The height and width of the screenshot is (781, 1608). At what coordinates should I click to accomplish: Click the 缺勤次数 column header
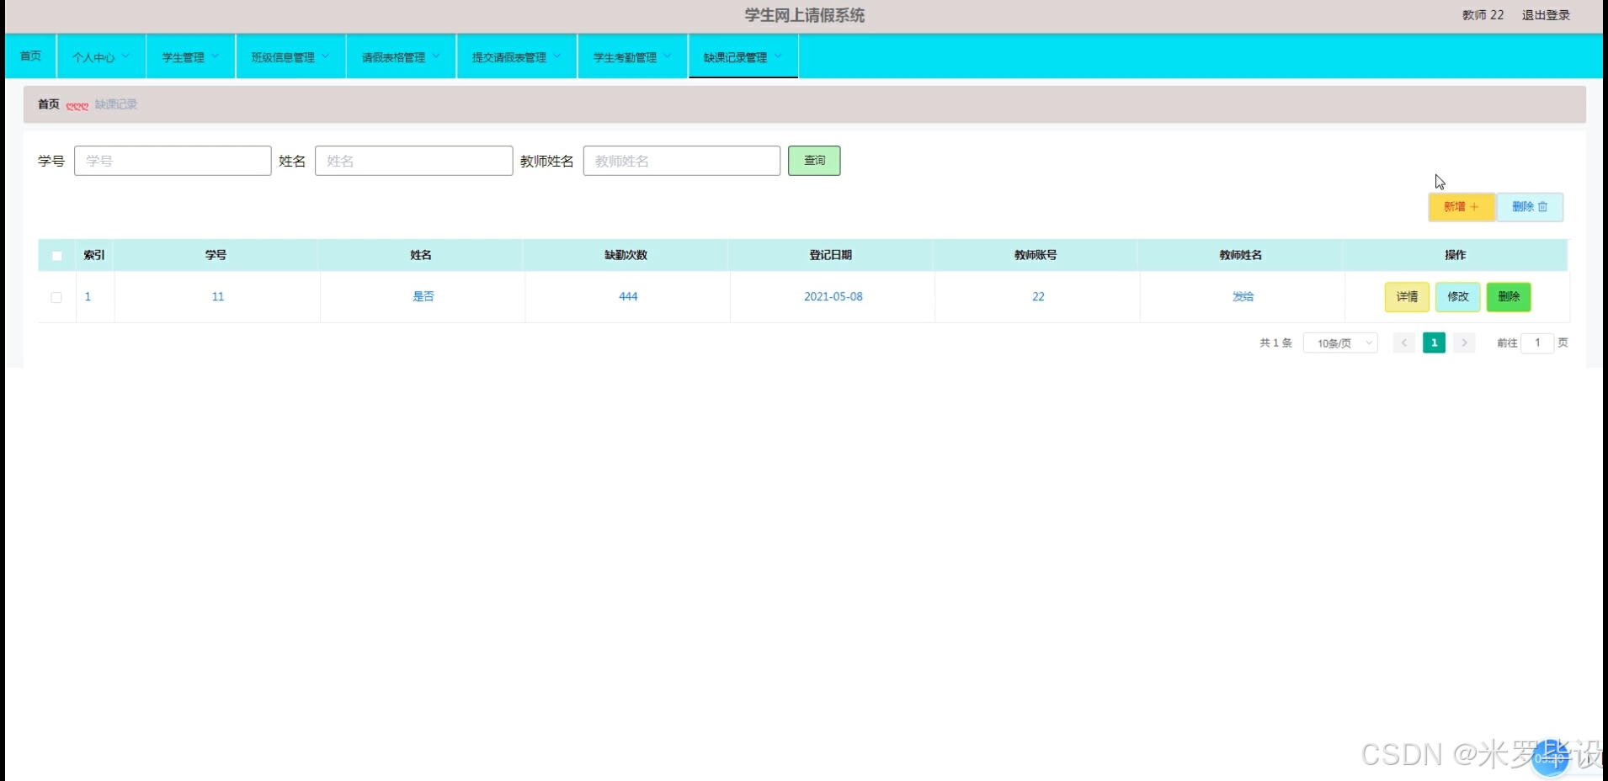click(x=626, y=255)
